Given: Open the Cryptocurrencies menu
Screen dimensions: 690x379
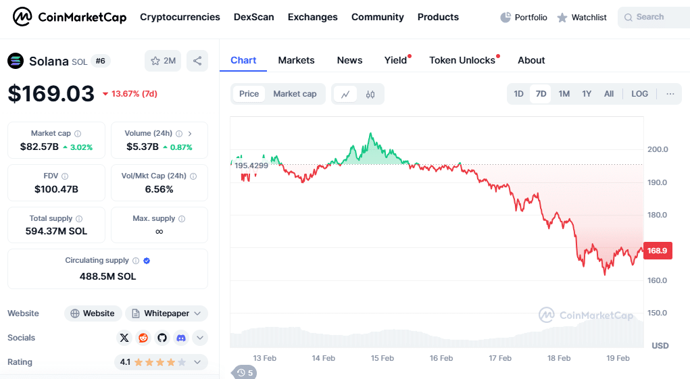Looking at the screenshot, I should 180,17.
